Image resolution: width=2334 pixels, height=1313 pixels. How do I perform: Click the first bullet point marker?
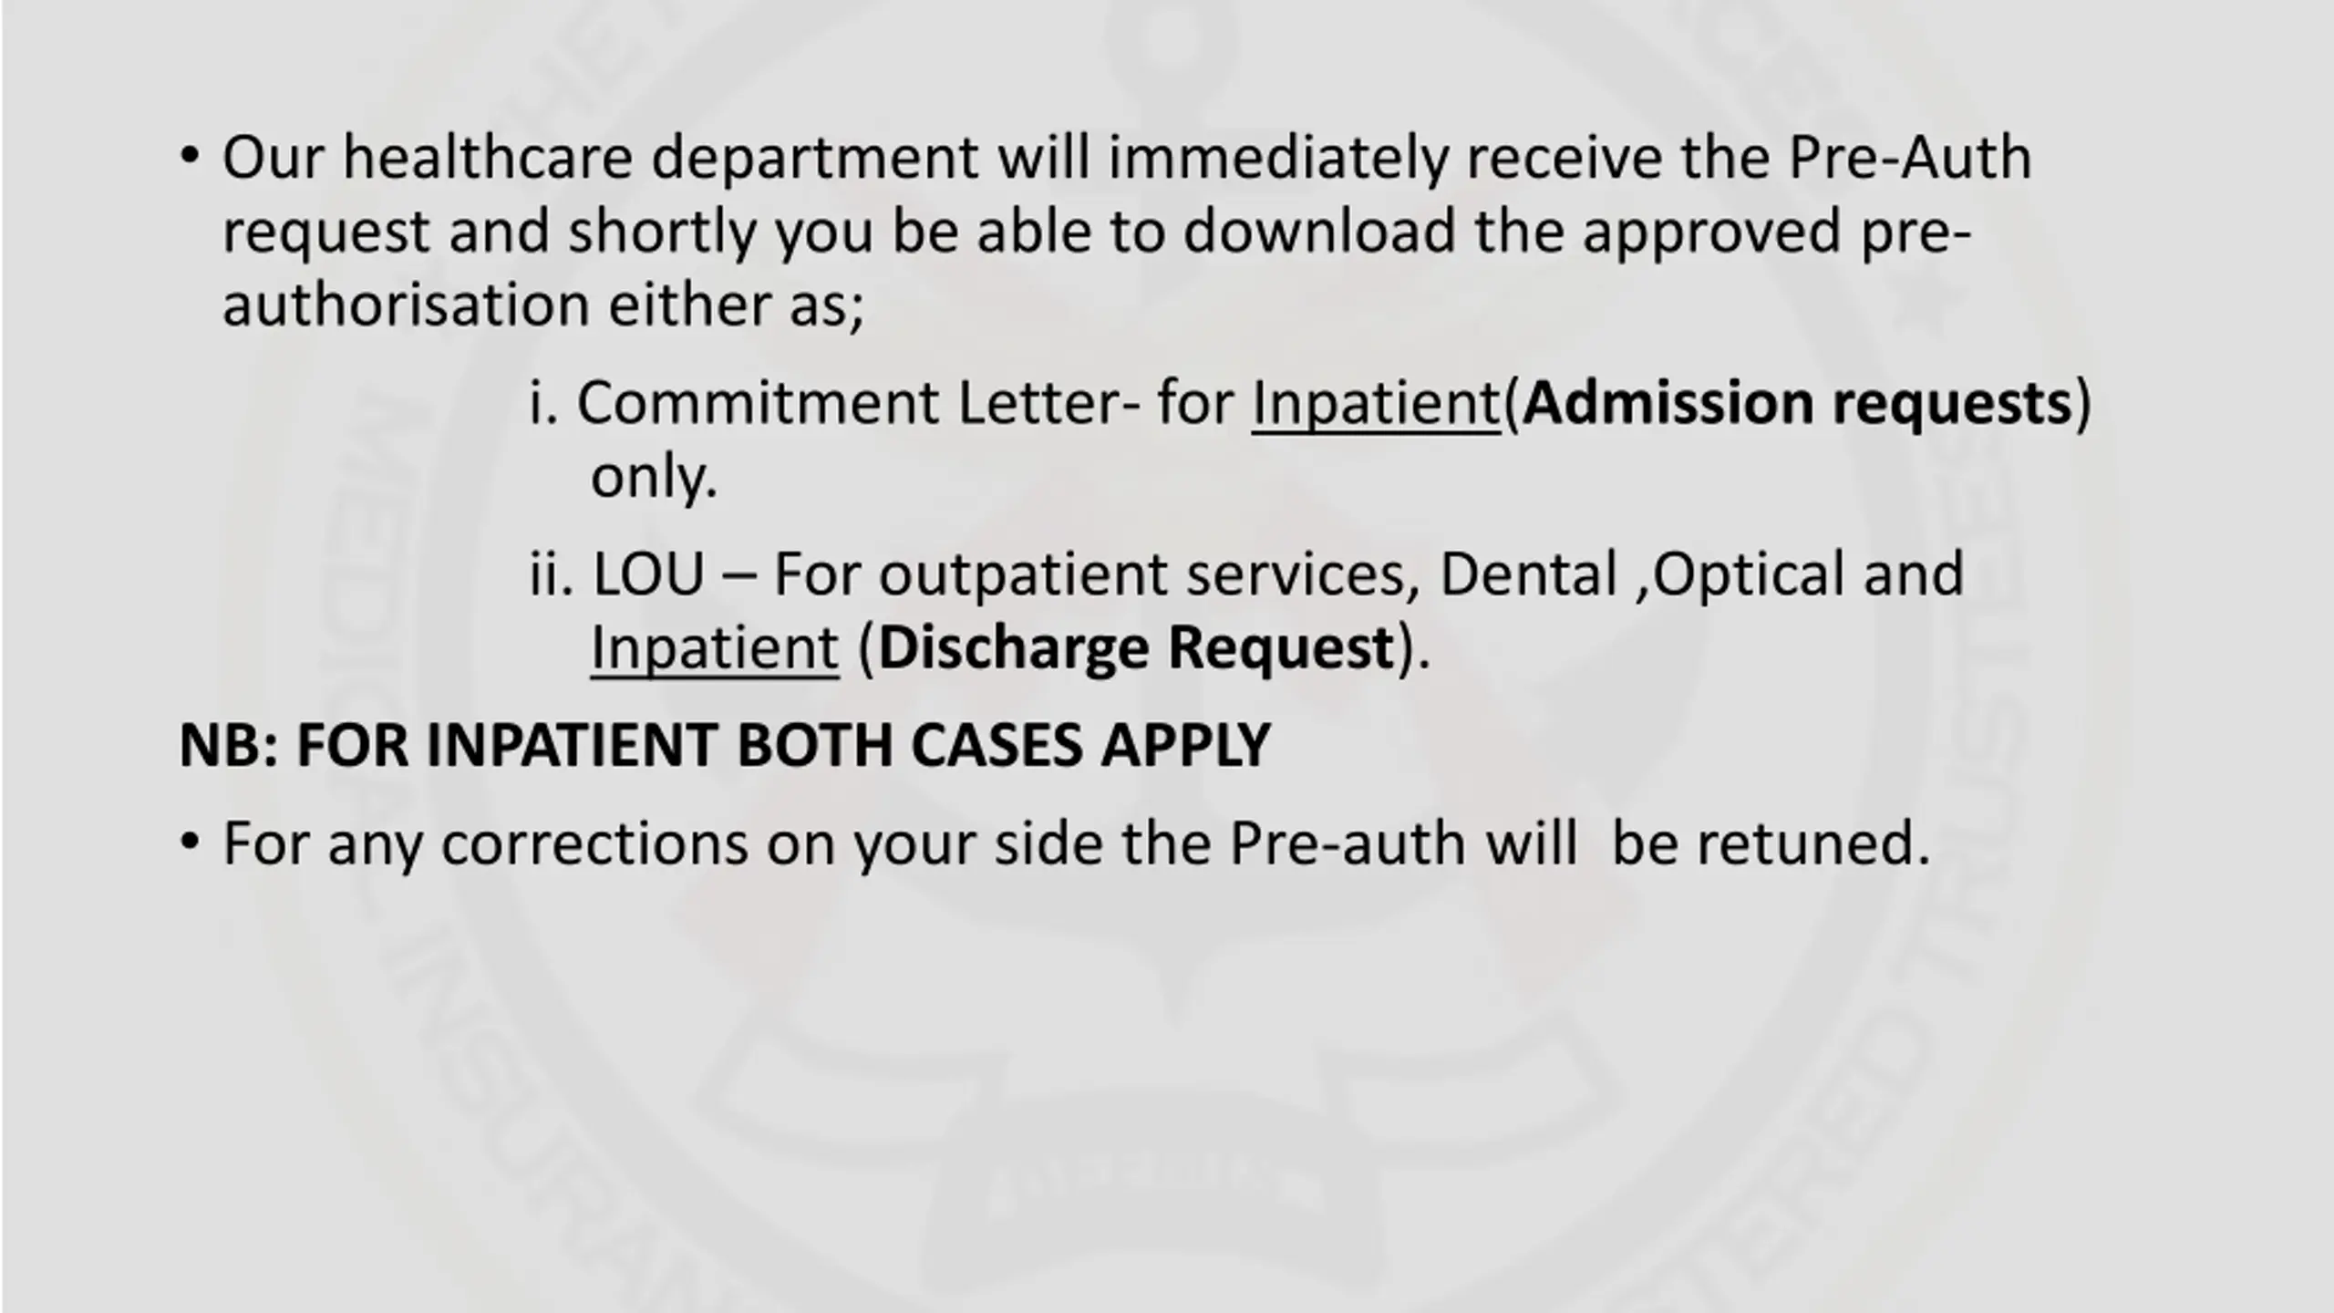[189, 156]
